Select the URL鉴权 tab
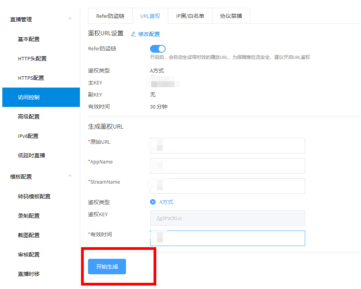Viewport: 361px width, 289px height. 150,16
